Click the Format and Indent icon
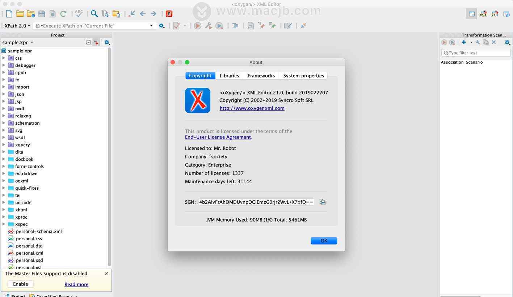 [x=235, y=26]
